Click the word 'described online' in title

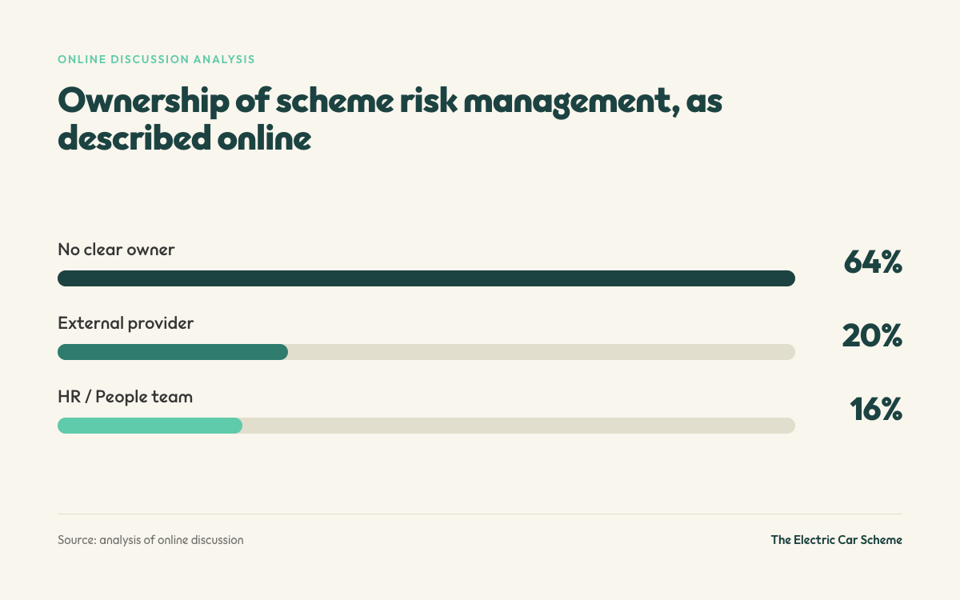184,138
